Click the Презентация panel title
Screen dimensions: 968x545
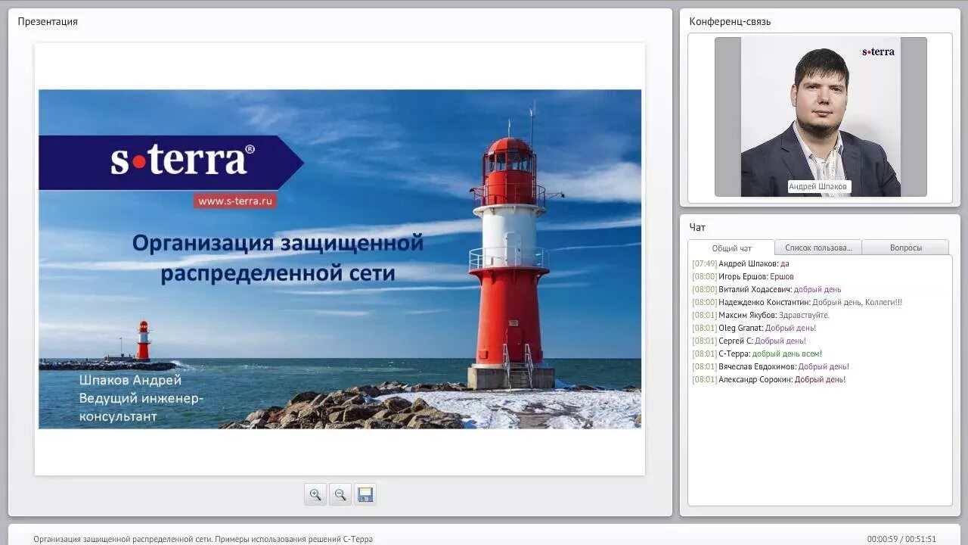[48, 21]
